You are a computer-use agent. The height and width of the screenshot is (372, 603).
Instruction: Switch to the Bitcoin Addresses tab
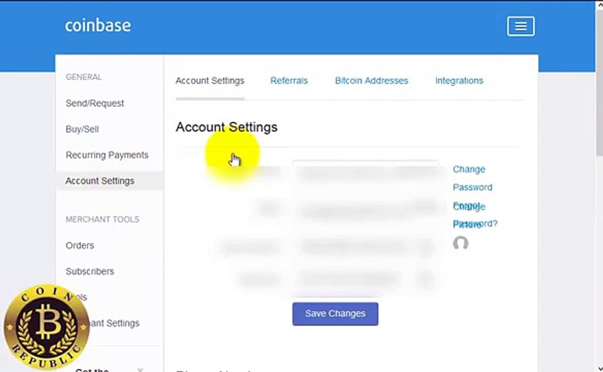(x=371, y=81)
